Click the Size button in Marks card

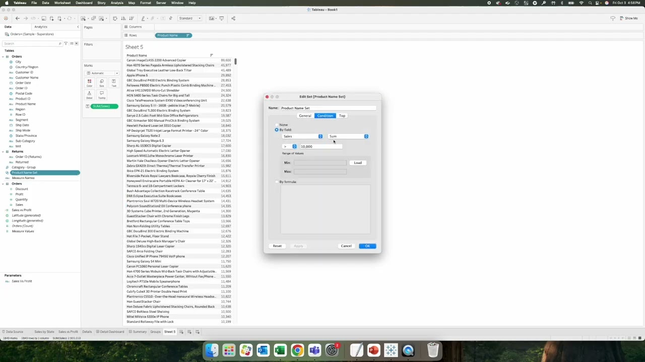coord(101,82)
